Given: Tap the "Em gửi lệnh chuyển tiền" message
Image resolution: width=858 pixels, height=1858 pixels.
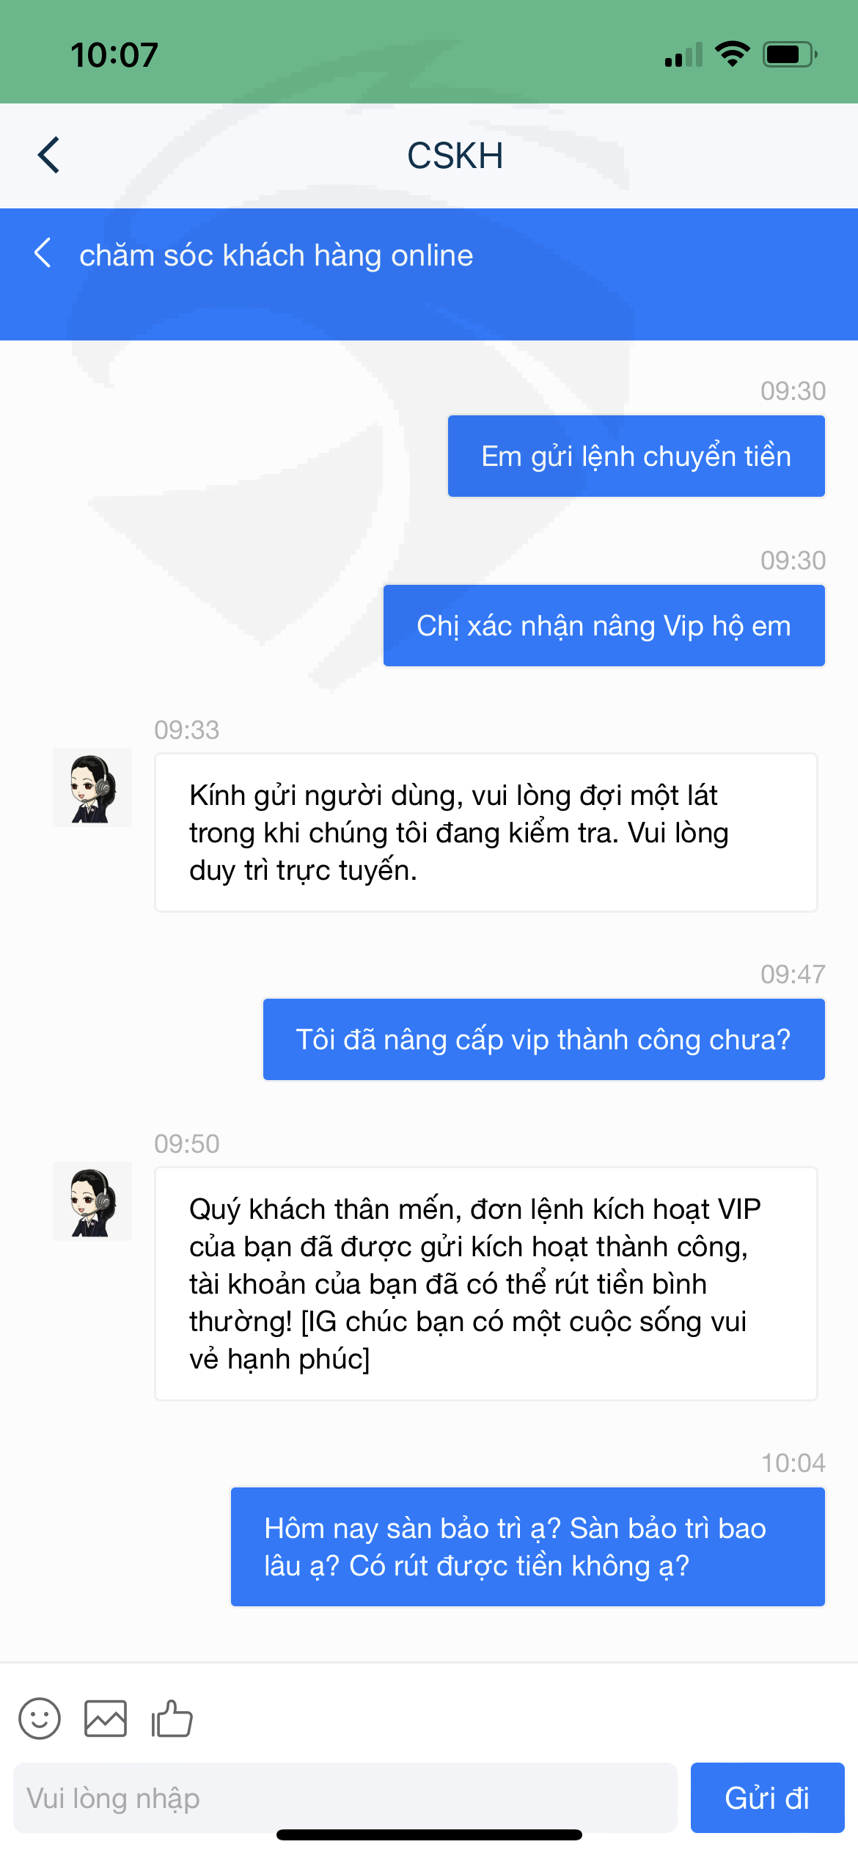Looking at the screenshot, I should [636, 456].
